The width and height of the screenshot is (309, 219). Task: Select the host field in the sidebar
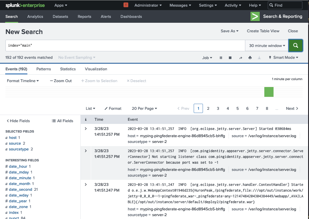click(x=12, y=137)
